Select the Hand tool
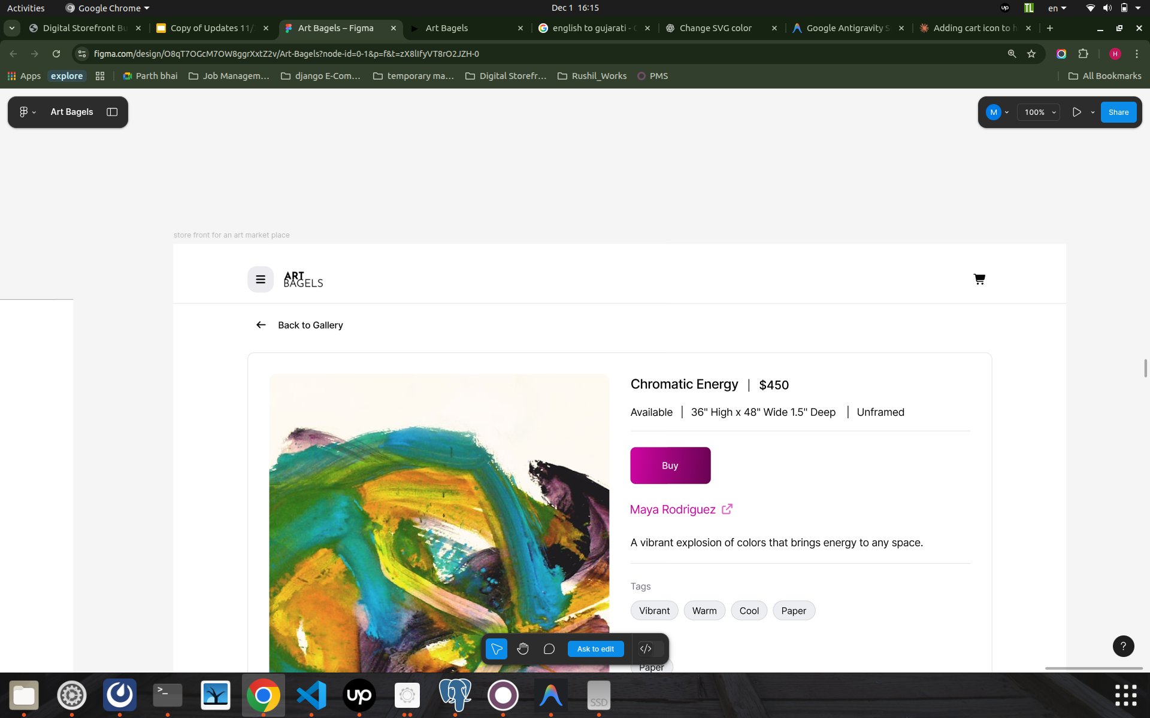The image size is (1150, 718). (523, 649)
